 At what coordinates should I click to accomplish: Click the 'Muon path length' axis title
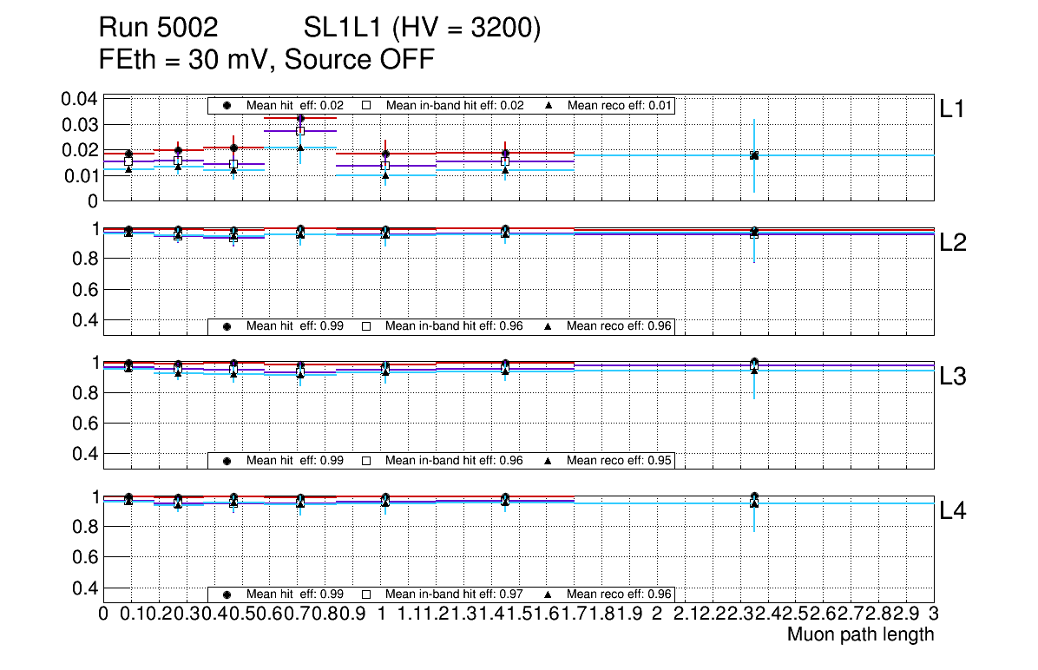pyautogui.click(x=860, y=634)
